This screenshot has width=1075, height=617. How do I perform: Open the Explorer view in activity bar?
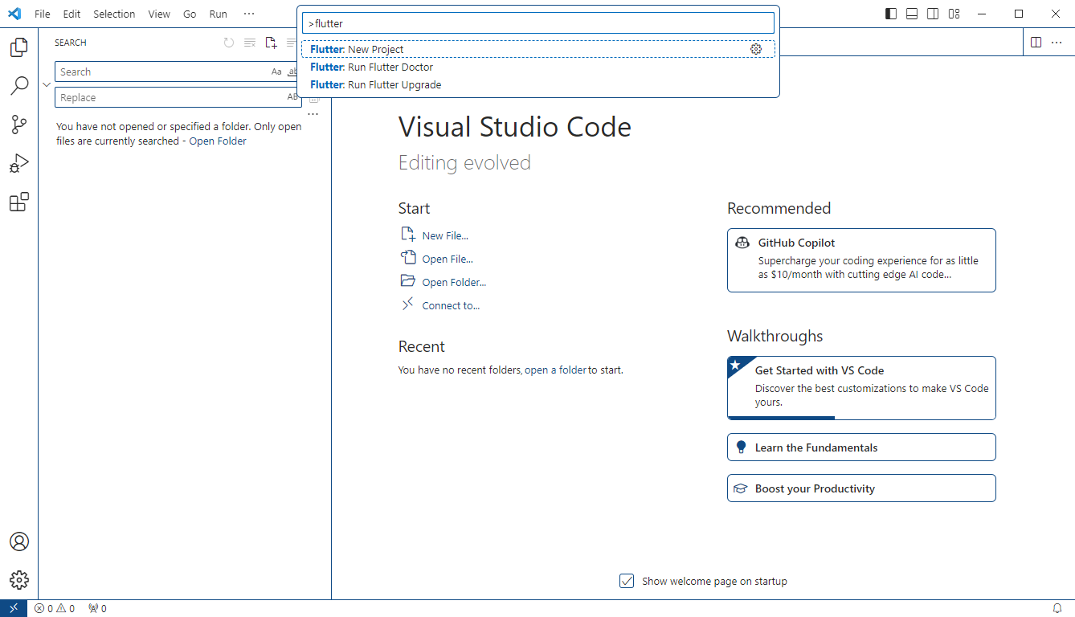click(18, 47)
